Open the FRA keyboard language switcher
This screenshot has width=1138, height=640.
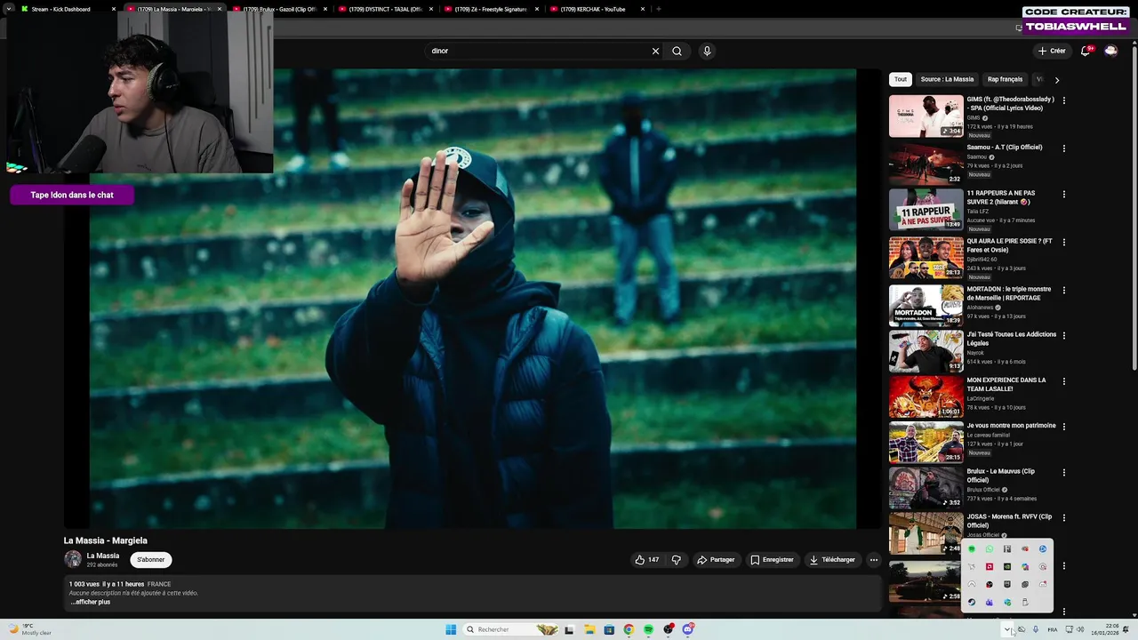pyautogui.click(x=1053, y=629)
